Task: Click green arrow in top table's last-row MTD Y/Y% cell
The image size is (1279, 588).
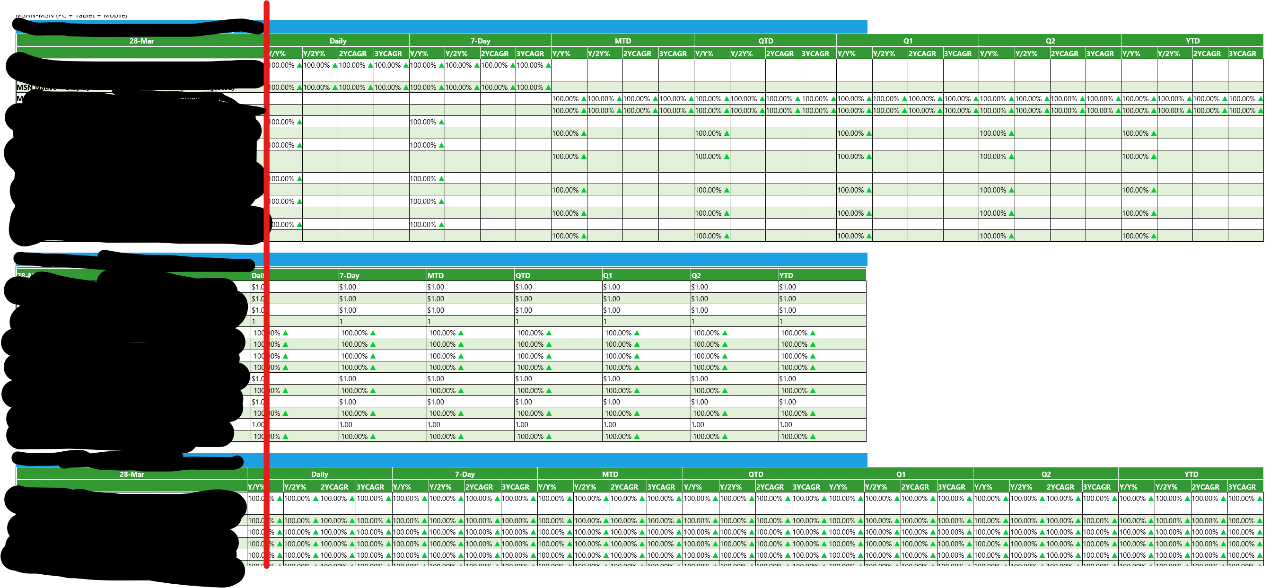Action: tap(584, 236)
